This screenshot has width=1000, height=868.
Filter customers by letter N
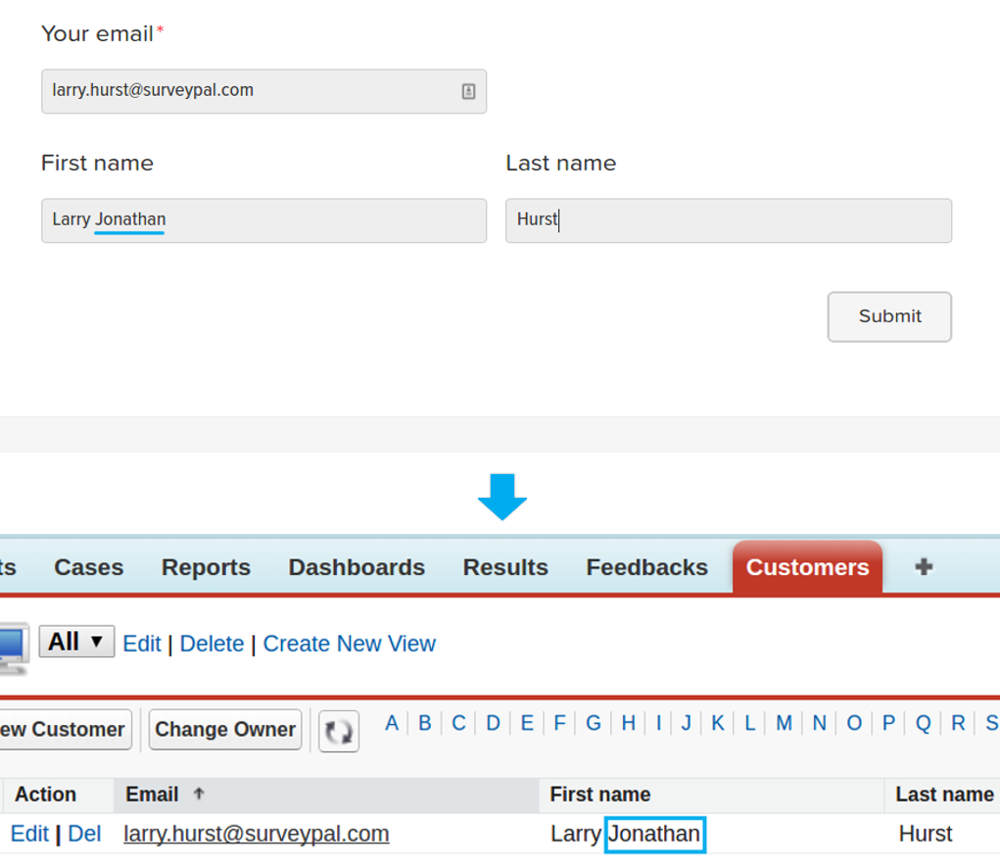[820, 723]
